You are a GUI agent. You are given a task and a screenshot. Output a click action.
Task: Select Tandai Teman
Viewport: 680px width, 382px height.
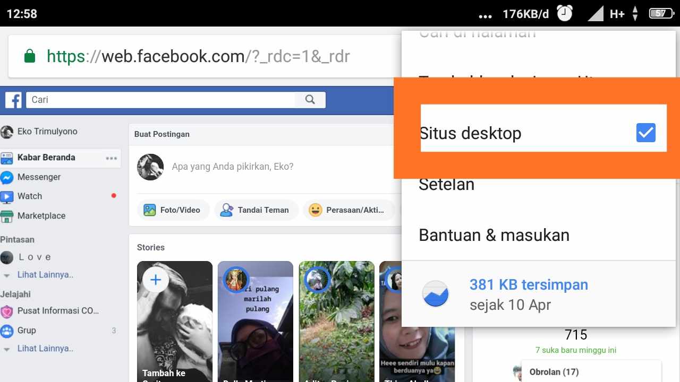click(256, 210)
